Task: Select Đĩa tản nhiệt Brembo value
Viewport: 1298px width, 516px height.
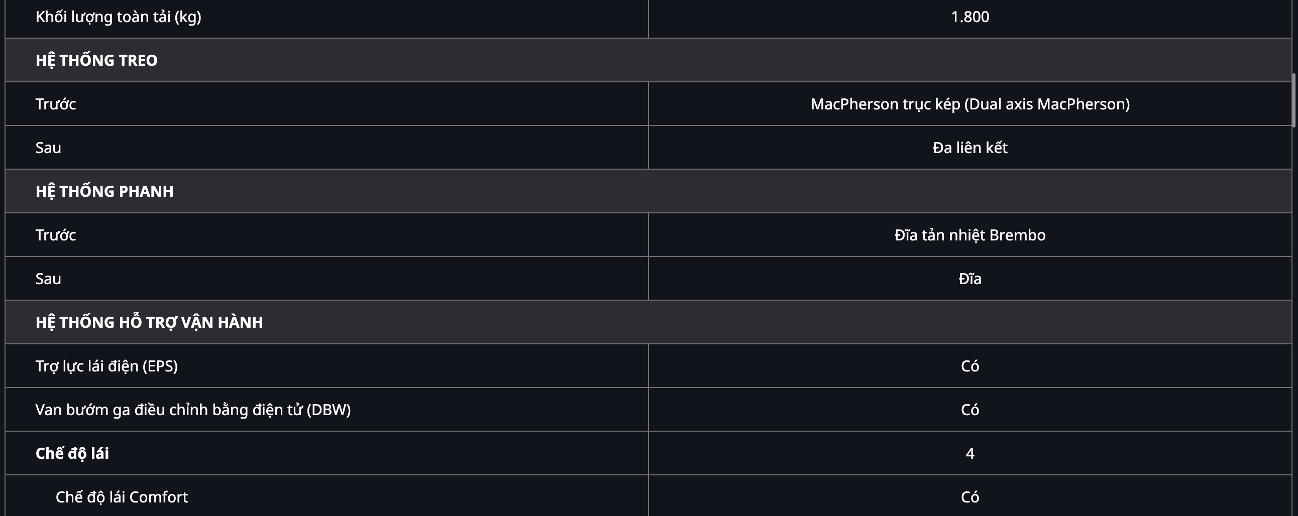Action: 970,234
